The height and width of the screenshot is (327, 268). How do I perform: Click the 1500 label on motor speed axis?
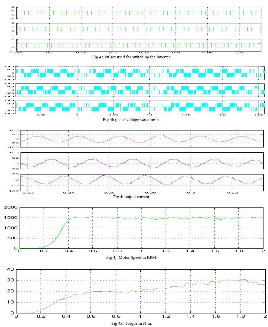(11, 218)
